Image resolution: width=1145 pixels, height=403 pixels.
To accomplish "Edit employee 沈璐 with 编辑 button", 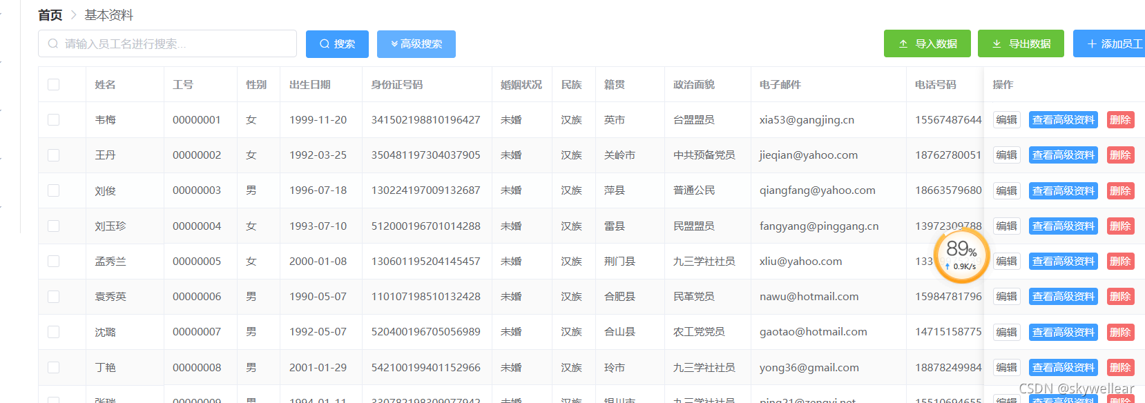I will click(x=1007, y=332).
